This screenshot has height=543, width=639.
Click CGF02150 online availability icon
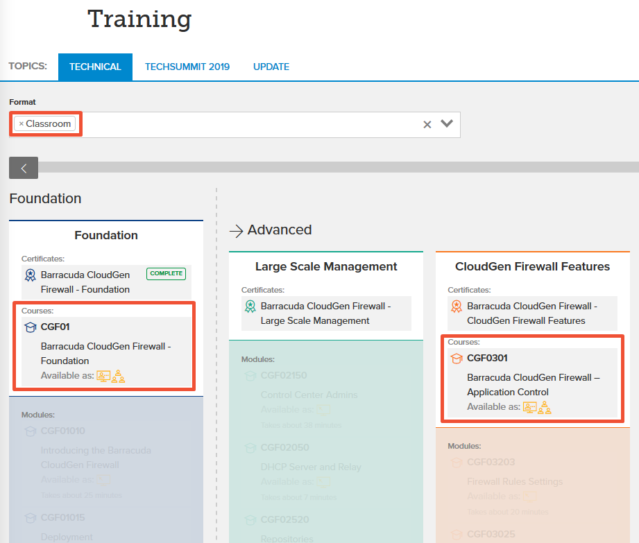pos(323,410)
